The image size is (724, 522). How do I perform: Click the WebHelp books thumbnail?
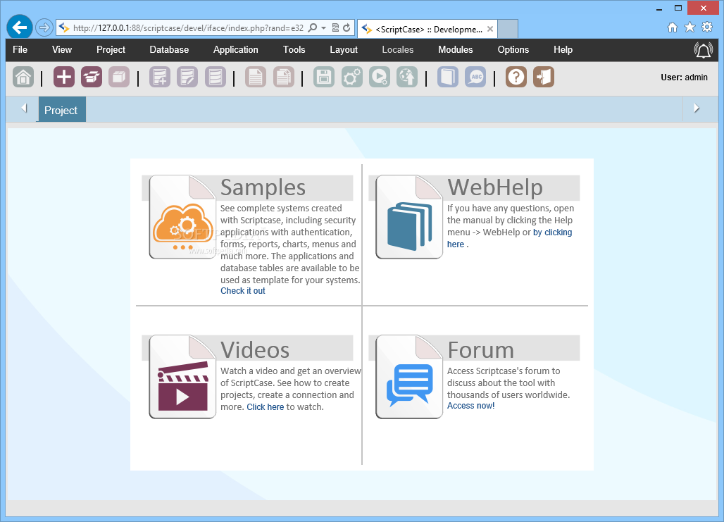410,217
